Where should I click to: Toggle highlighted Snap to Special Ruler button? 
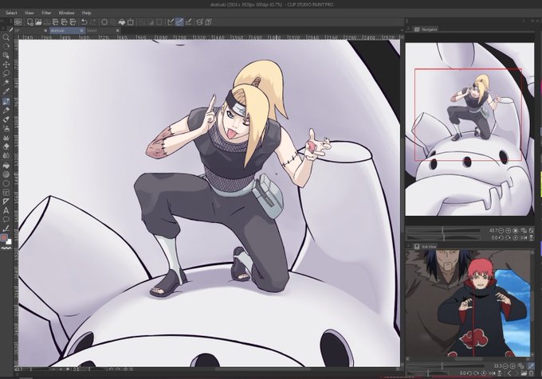pos(179,22)
